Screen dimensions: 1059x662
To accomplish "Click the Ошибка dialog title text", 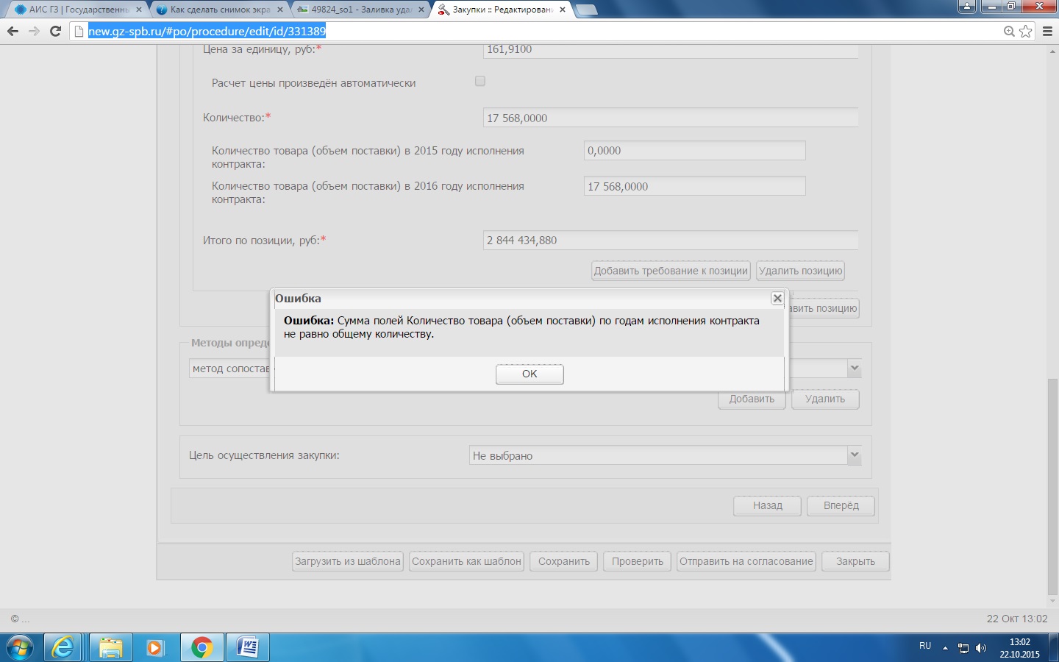I will [298, 298].
